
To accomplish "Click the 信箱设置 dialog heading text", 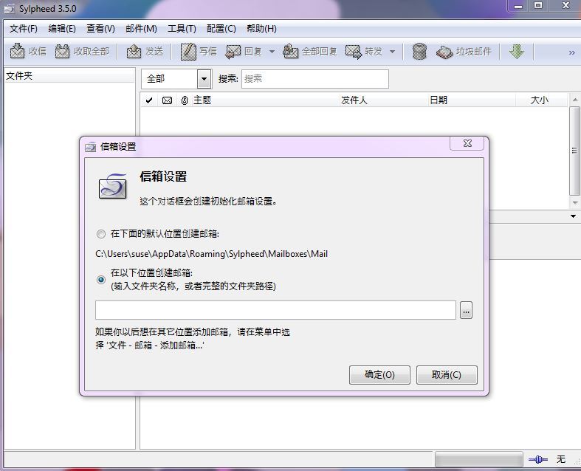I will [163, 176].
